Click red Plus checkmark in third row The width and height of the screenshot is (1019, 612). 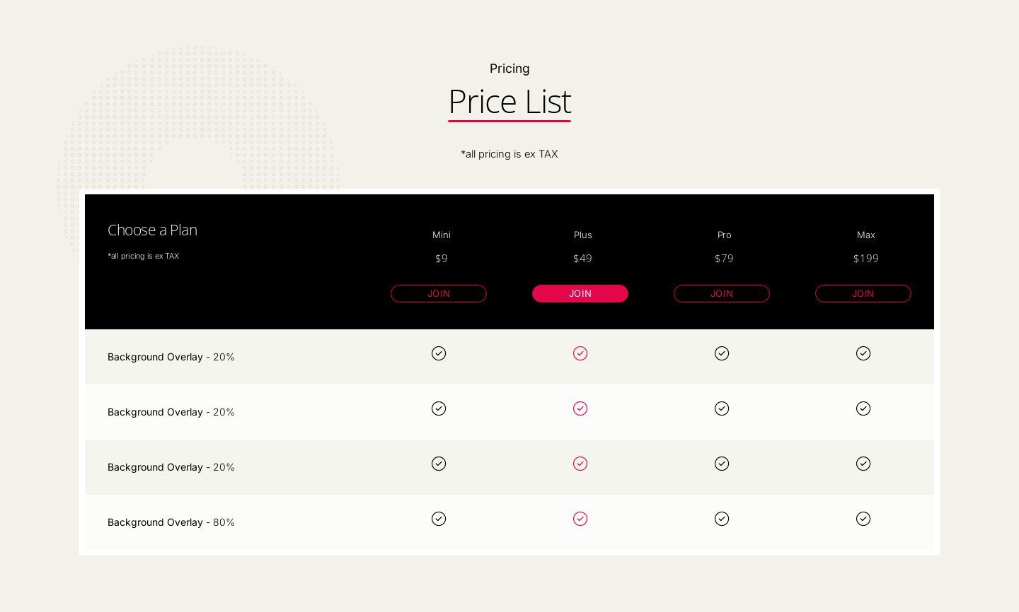(x=580, y=464)
